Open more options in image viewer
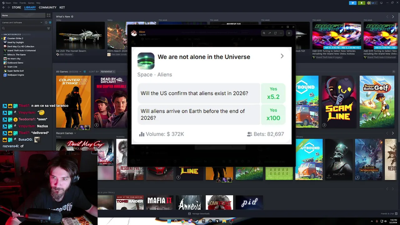Image resolution: width=400 pixels, height=225 pixels. 281,33
